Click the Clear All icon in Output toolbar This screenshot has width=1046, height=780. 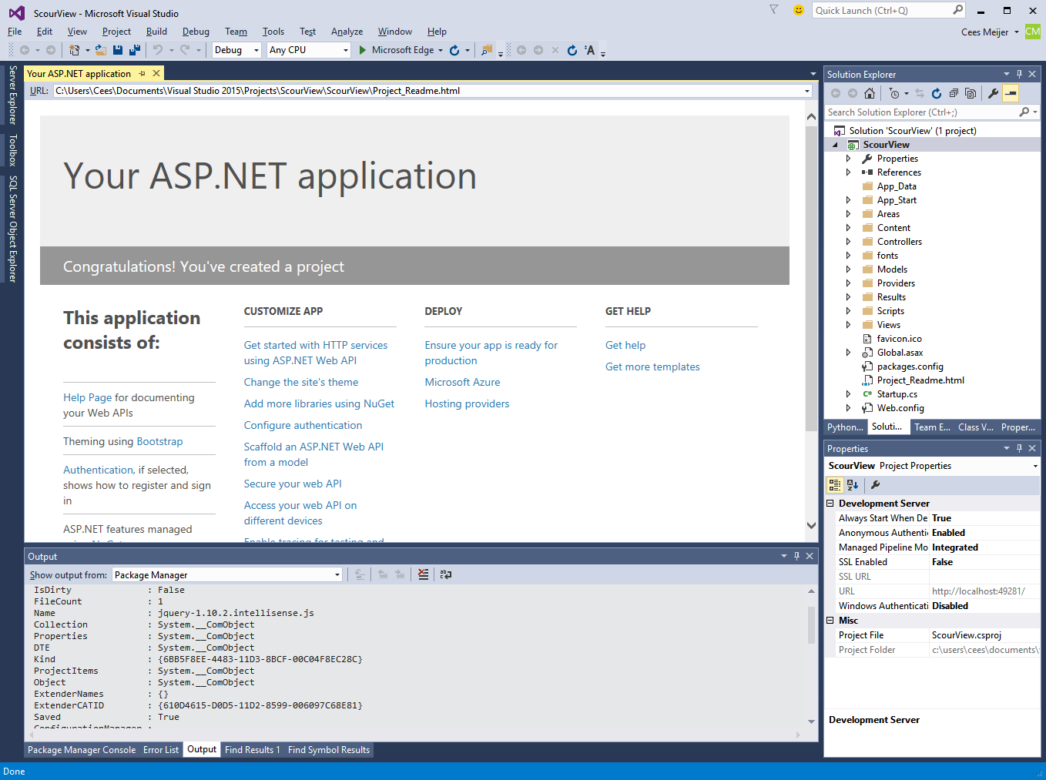click(x=423, y=574)
